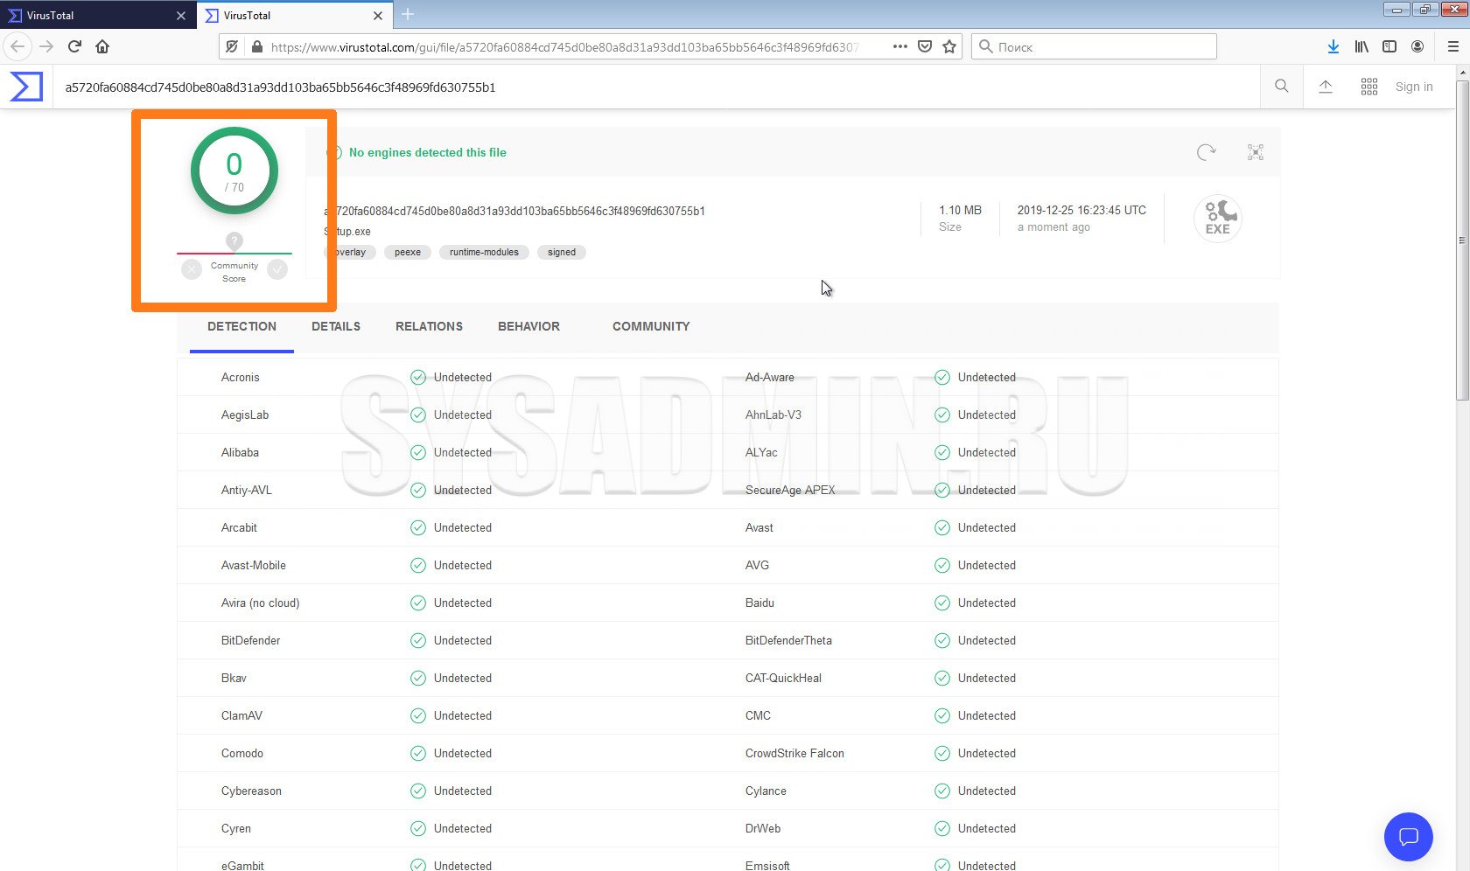Image resolution: width=1470 pixels, height=871 pixels.
Task: Open the Firefox hamburger menu
Action: (x=1452, y=47)
